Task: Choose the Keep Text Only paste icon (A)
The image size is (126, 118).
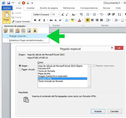Action: point(35,31)
